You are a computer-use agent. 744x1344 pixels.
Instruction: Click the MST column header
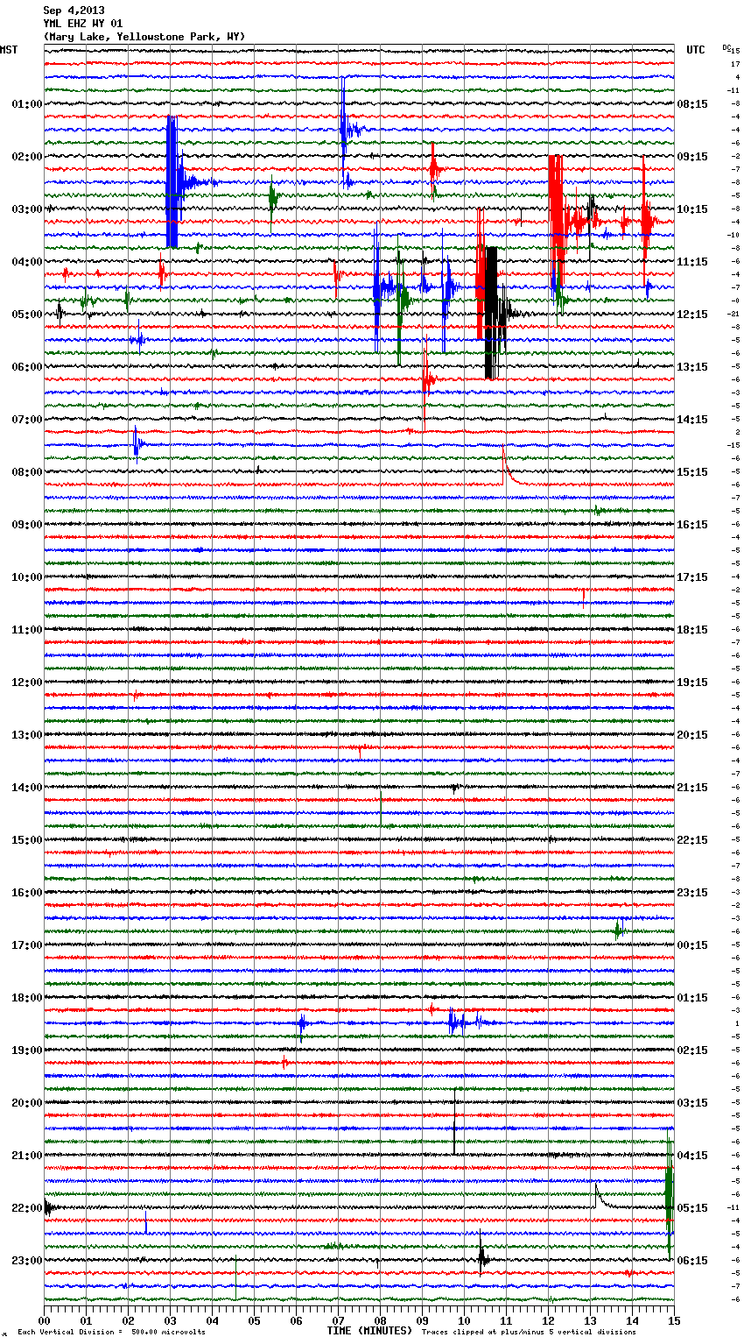9,50
